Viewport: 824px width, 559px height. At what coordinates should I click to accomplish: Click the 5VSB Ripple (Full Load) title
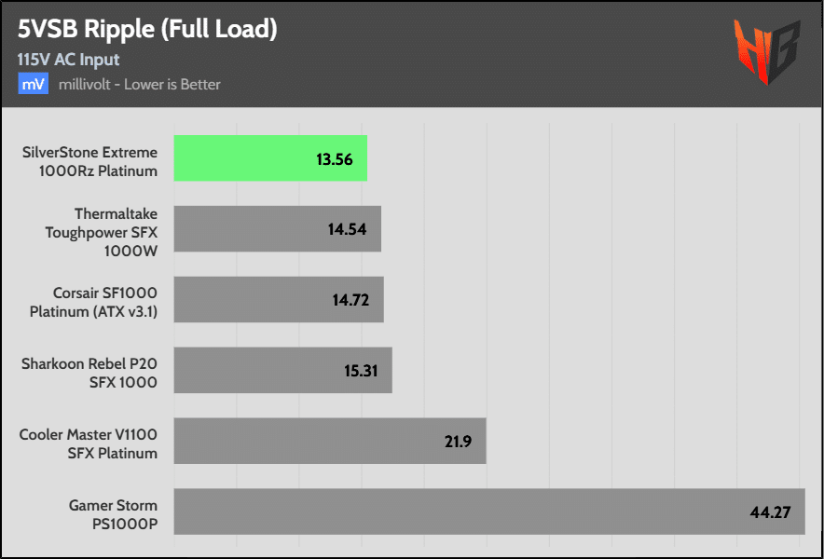[147, 31]
